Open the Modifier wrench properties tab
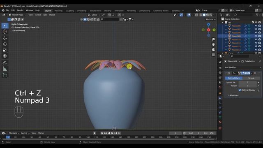 click(220, 98)
